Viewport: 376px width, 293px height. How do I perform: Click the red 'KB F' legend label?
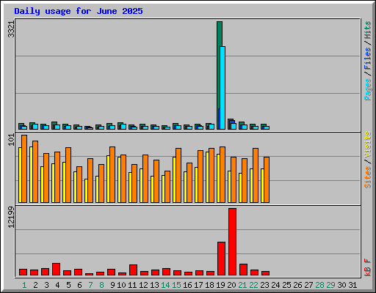click(x=368, y=267)
